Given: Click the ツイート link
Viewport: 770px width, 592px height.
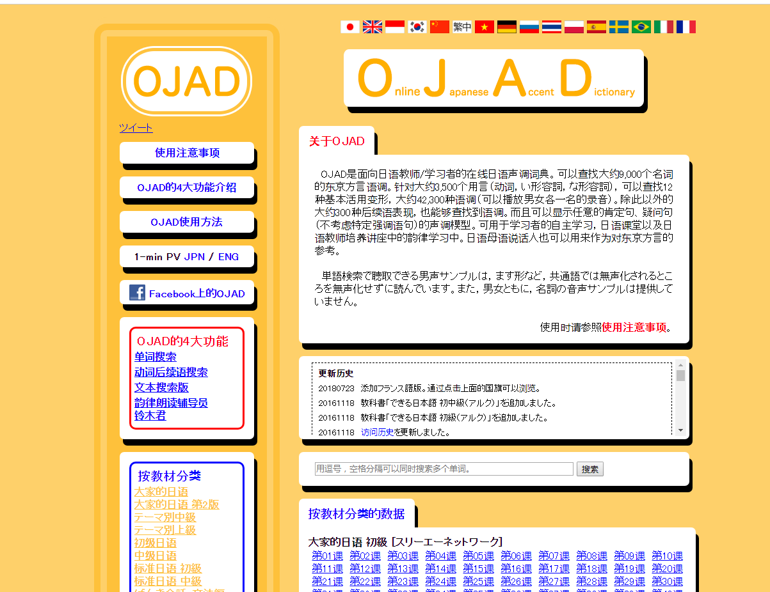Looking at the screenshot, I should [x=136, y=128].
